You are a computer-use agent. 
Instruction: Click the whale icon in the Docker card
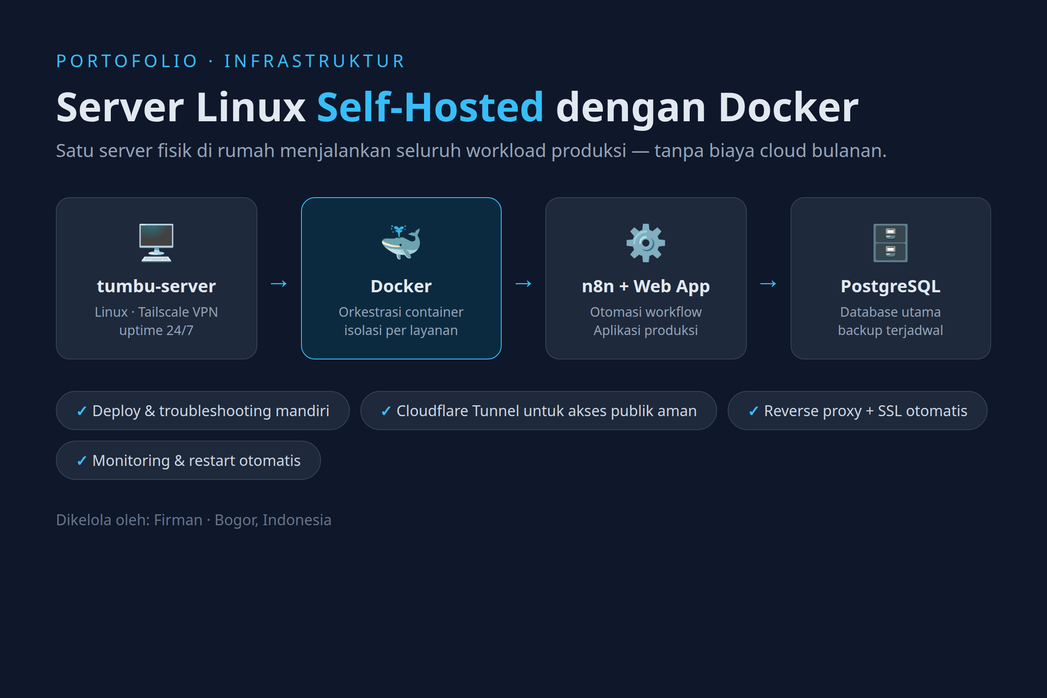[401, 243]
